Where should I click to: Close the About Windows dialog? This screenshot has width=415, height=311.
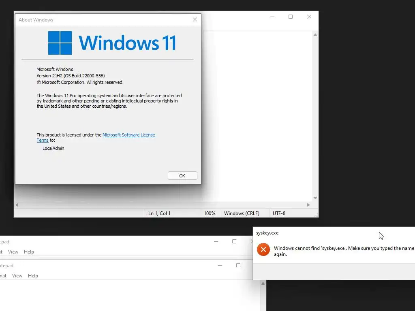195,19
